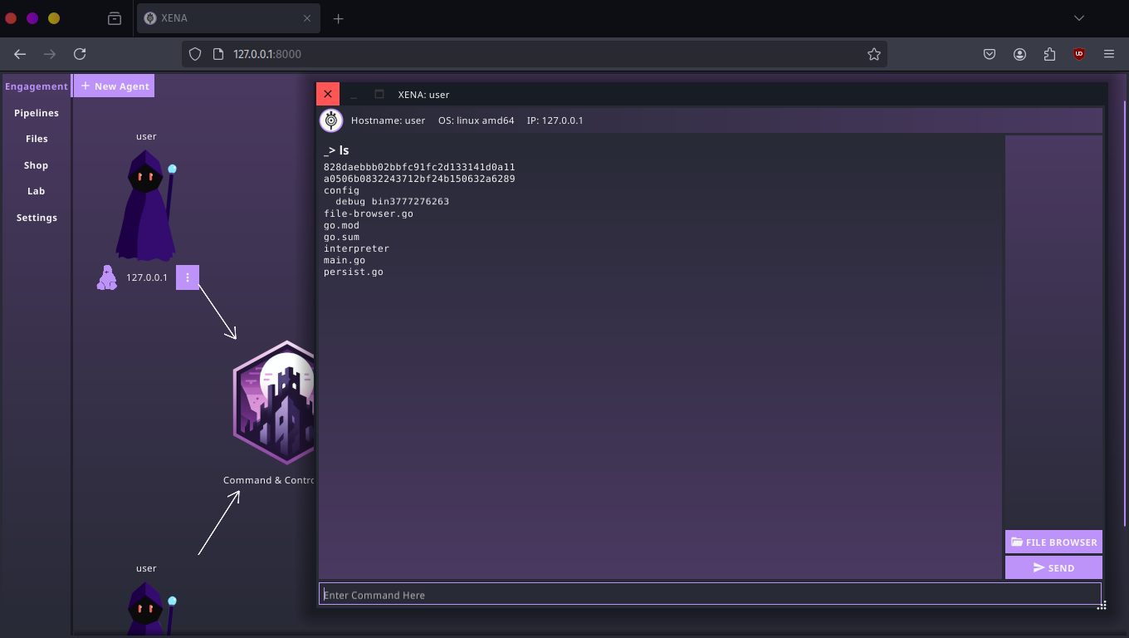The image size is (1129, 638).
Task: Open a new browser tab
Action: pyautogui.click(x=338, y=18)
